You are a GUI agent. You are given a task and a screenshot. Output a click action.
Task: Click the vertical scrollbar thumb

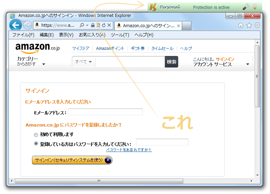pos(257,76)
